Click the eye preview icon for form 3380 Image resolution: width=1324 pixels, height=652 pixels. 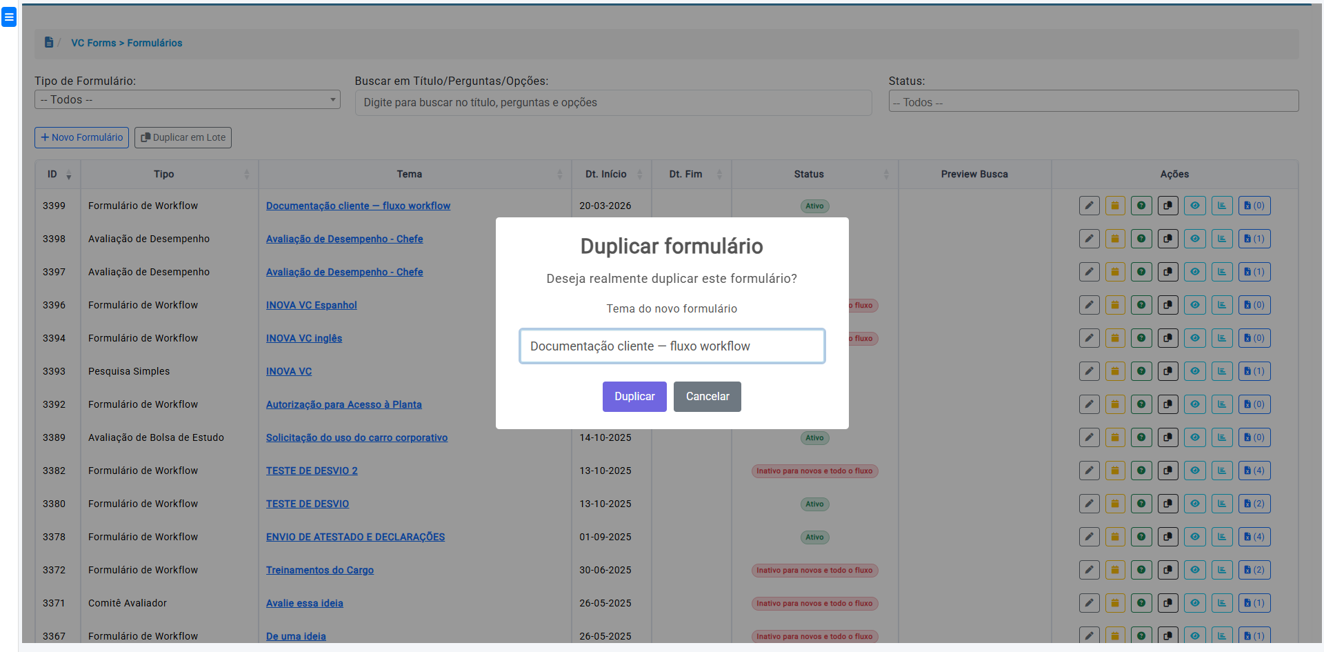pos(1194,504)
